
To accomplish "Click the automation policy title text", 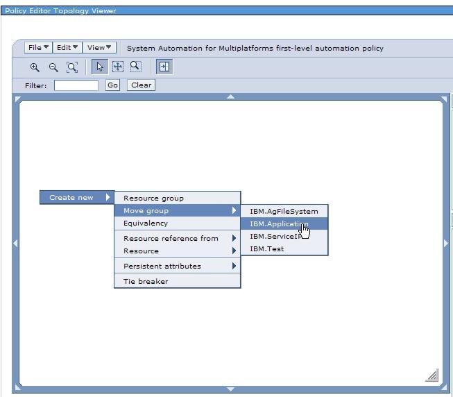I will pyautogui.click(x=255, y=48).
